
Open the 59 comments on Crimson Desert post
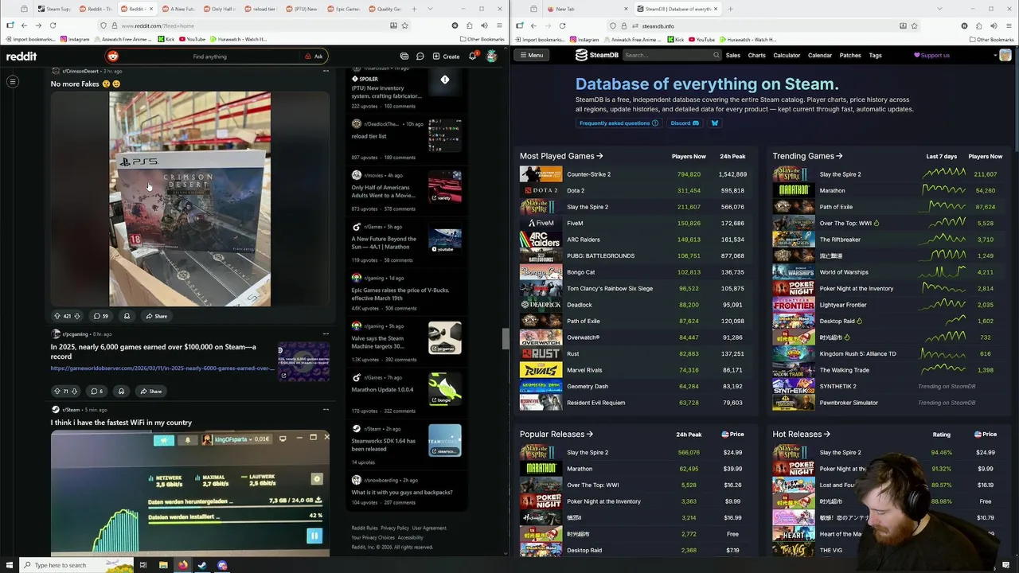(100, 316)
